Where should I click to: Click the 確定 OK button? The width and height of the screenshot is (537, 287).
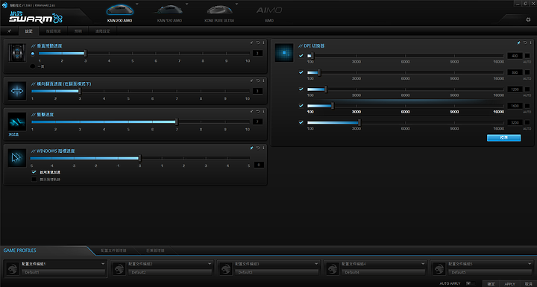(491, 283)
